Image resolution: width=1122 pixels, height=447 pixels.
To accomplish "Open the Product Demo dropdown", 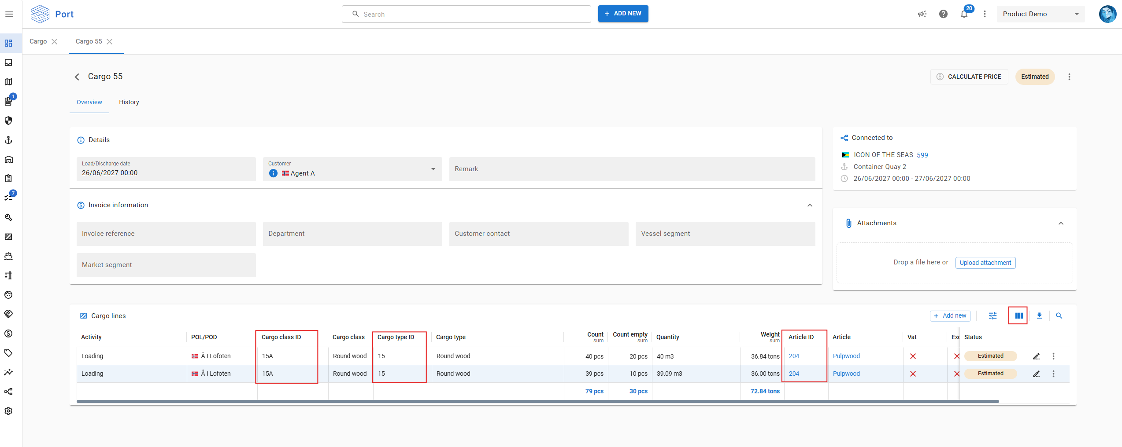I will [1041, 14].
